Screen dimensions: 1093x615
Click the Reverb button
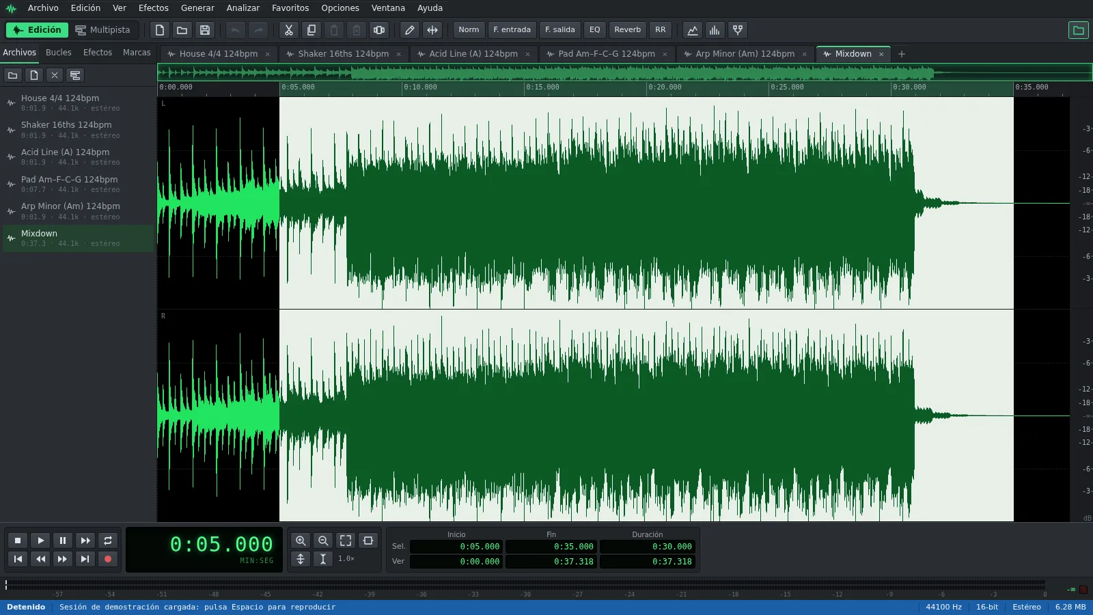click(628, 30)
